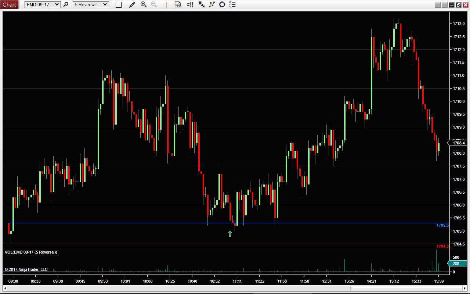Click the 10:25 time axis label
Image resolution: width=470 pixels, height=294 pixels.
[170, 281]
